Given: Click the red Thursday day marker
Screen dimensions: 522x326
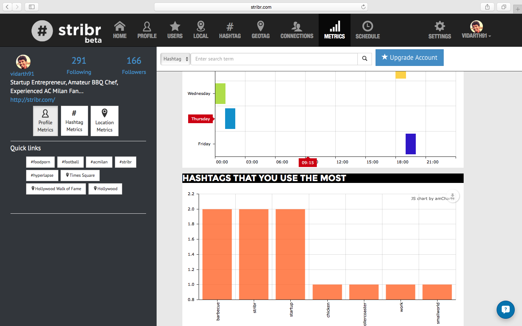Looking at the screenshot, I should point(201,119).
